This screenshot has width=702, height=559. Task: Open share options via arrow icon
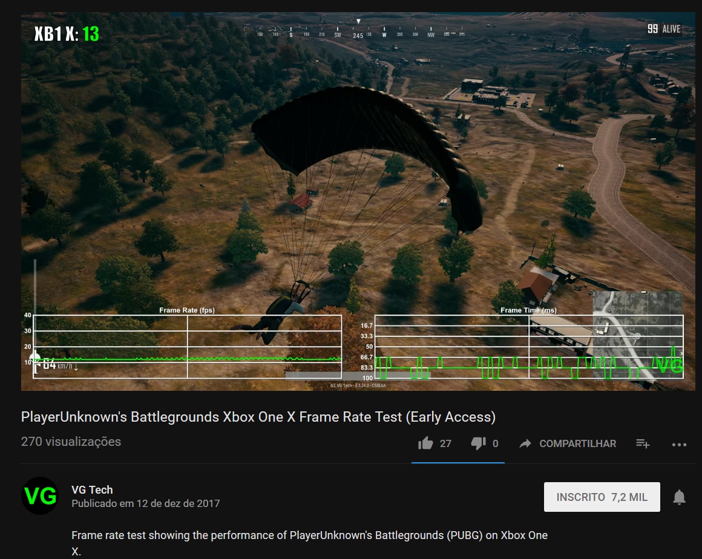tap(525, 443)
